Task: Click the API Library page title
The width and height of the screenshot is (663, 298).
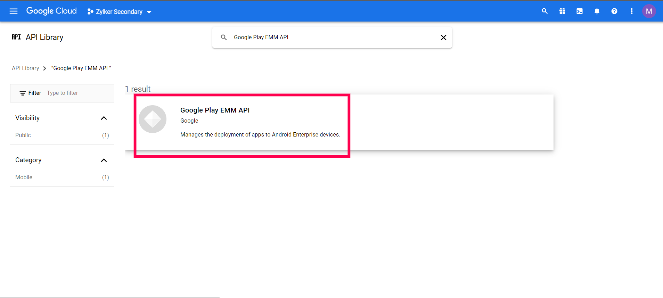Action: pos(44,37)
